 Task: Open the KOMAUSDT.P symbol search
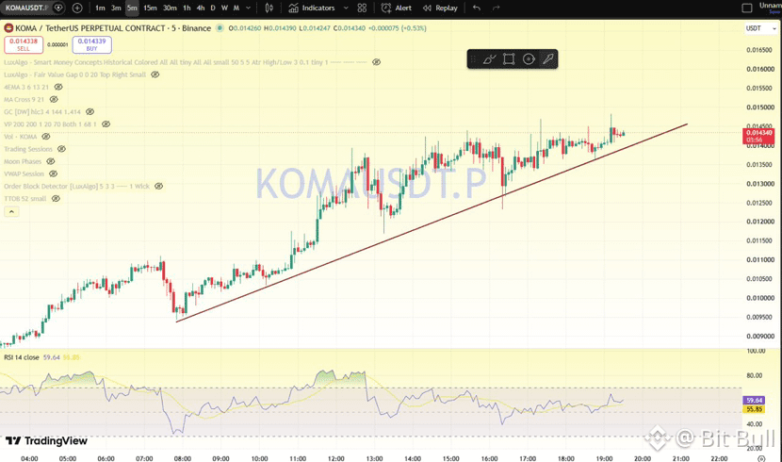click(x=27, y=8)
